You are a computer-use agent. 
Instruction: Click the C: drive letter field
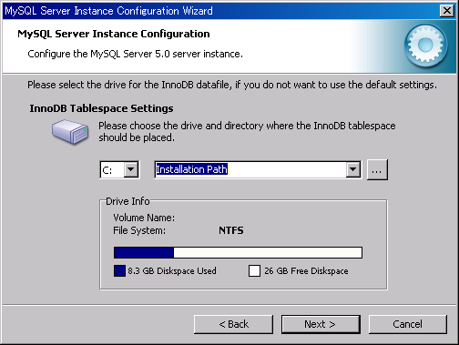point(112,170)
